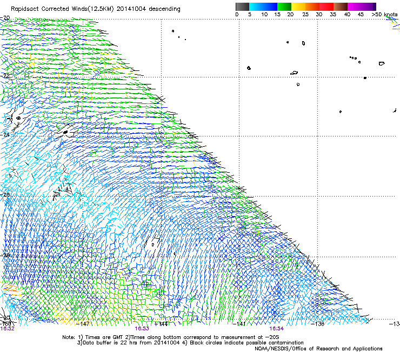The height and width of the screenshot is (352, 400).
Task: Click the '25' legend scale label
Action: [x=305, y=14]
